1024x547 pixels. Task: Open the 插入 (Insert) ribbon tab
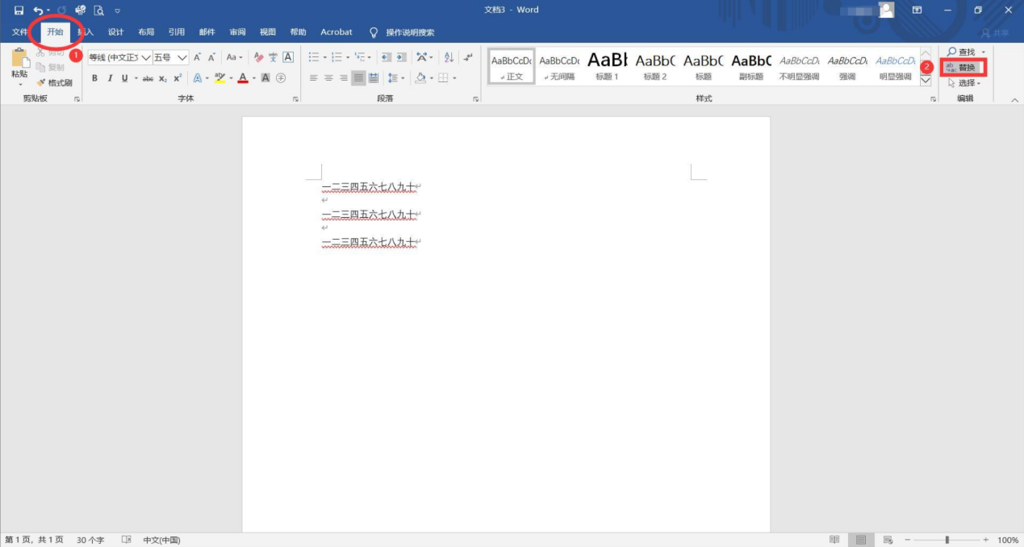(x=86, y=32)
